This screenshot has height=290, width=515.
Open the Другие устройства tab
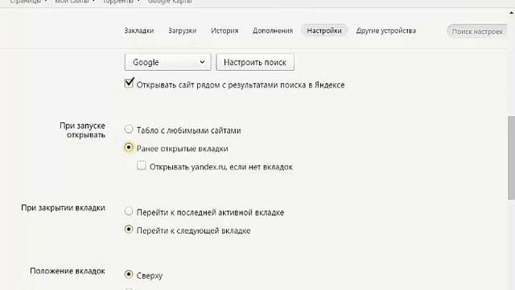click(386, 31)
